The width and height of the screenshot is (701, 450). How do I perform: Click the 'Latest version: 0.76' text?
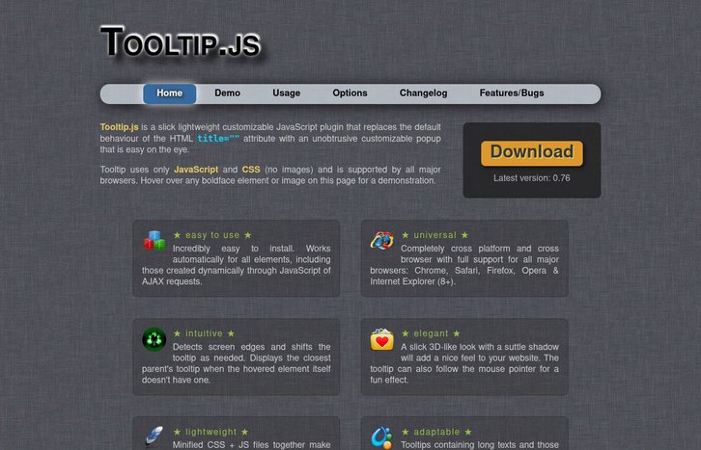[x=532, y=178]
